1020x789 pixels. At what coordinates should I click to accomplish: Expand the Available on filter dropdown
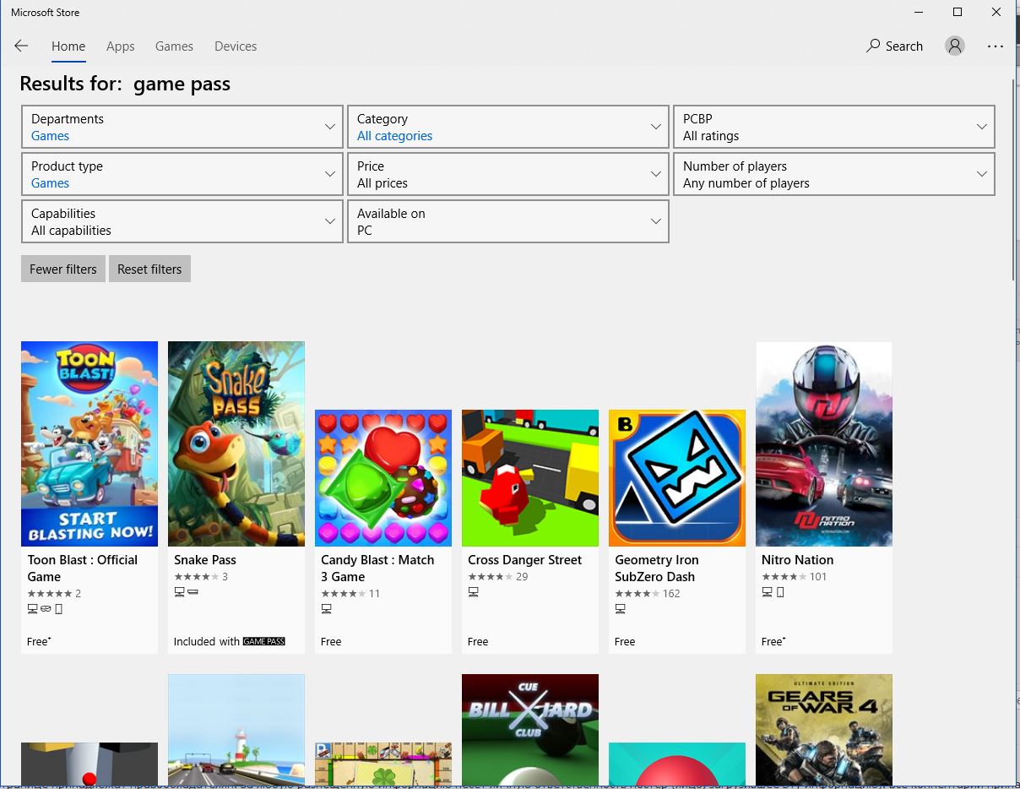507,221
